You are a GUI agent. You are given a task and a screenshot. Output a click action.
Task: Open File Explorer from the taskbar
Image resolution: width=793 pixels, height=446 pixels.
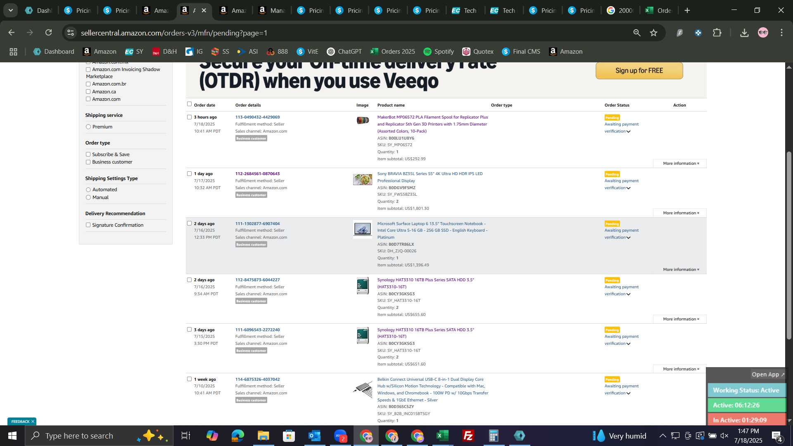click(263, 436)
